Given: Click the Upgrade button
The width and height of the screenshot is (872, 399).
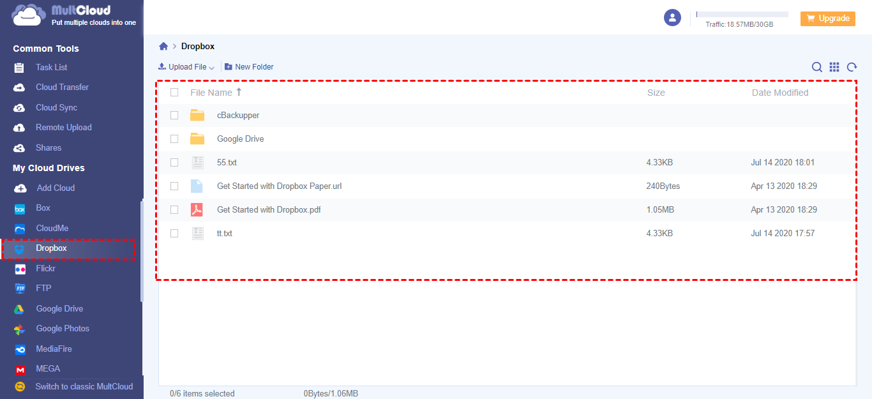Looking at the screenshot, I should tap(828, 19).
